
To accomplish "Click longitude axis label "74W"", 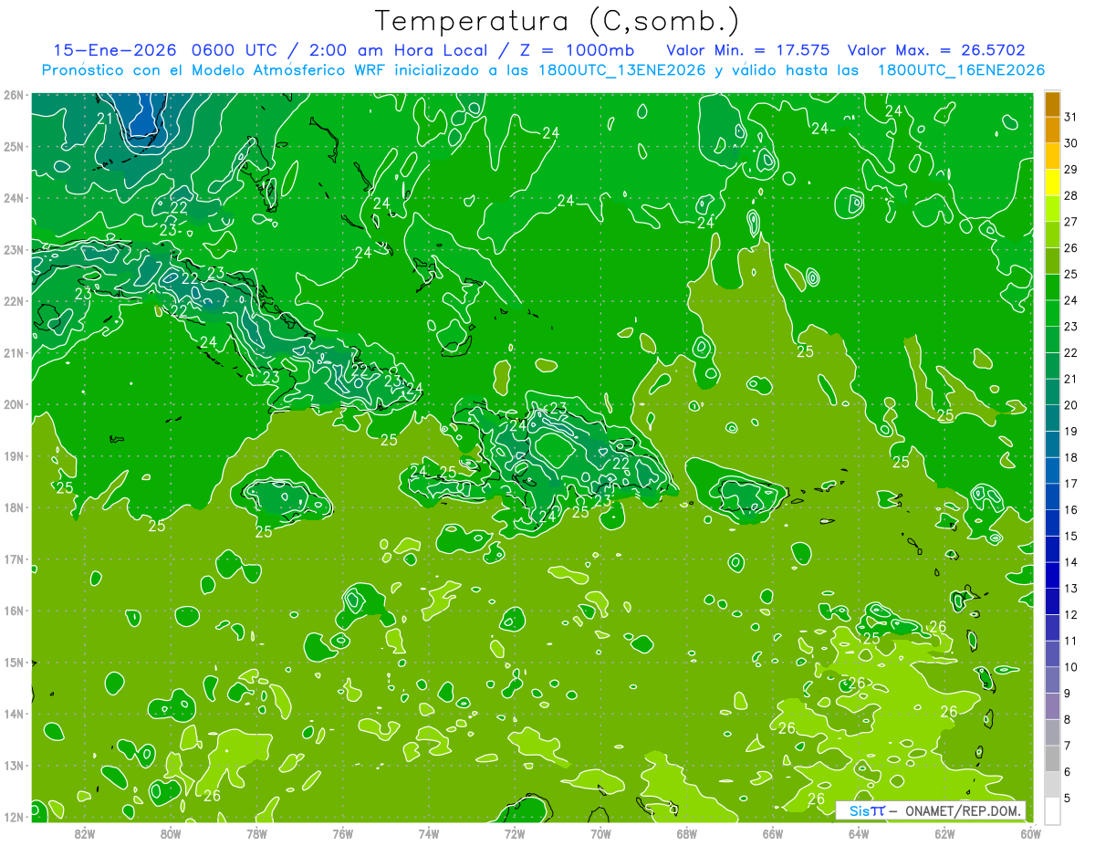I will click(x=428, y=833).
